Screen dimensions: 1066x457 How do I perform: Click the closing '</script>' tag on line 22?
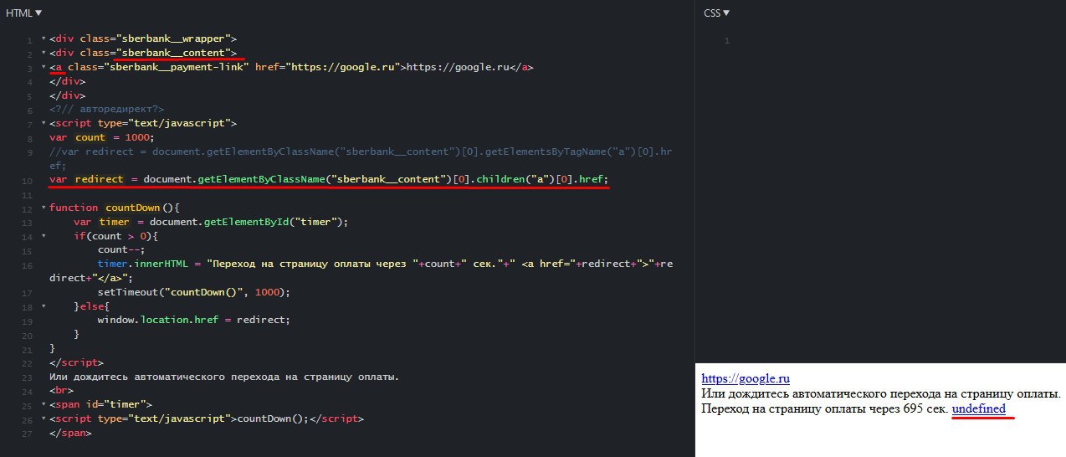click(77, 362)
